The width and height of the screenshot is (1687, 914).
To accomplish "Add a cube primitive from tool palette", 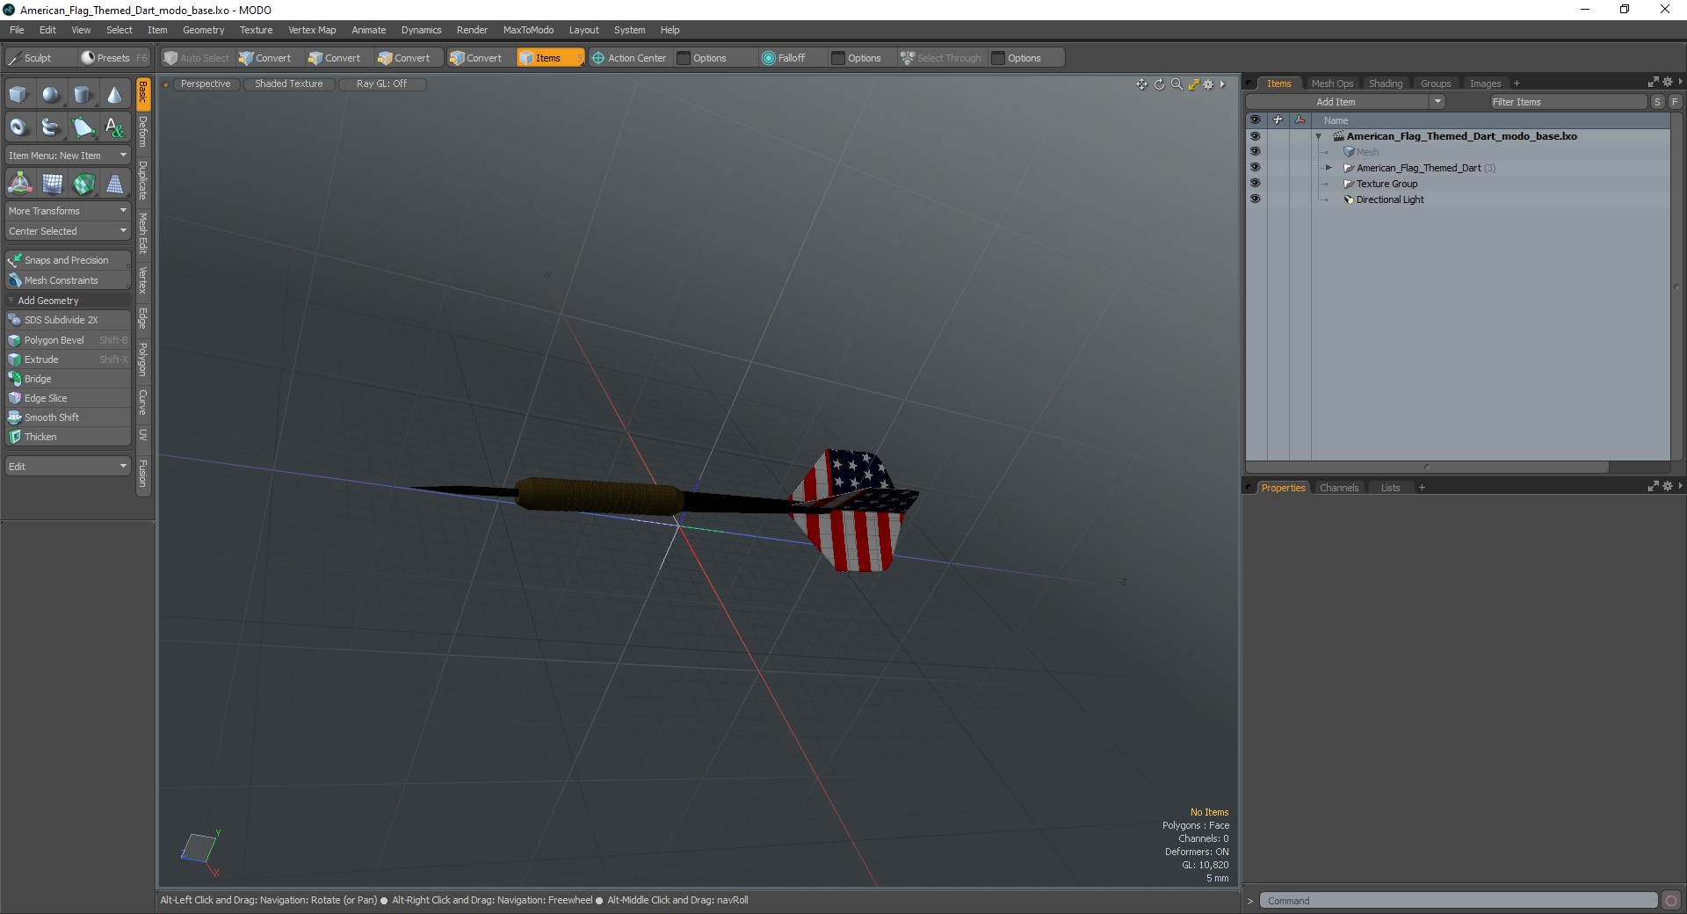I will pyautogui.click(x=18, y=95).
